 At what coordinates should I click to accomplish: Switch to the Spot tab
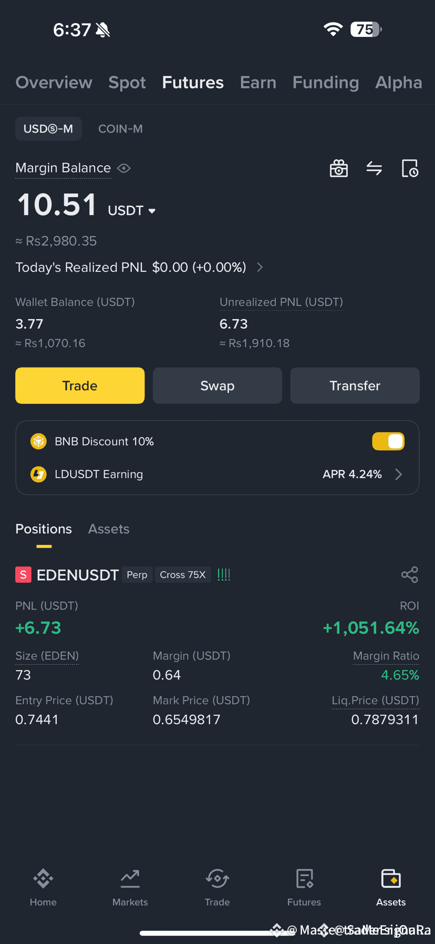point(127,83)
